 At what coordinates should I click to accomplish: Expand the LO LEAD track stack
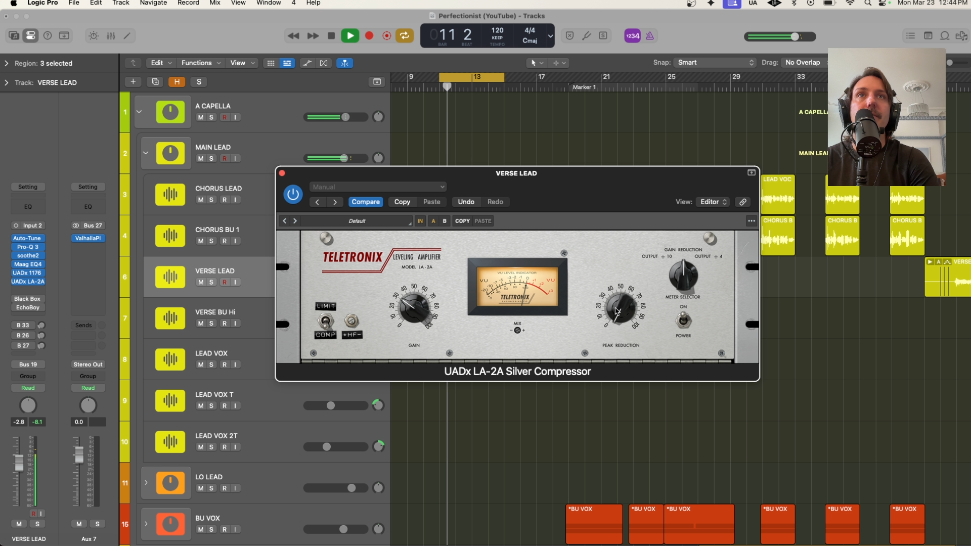[146, 483]
